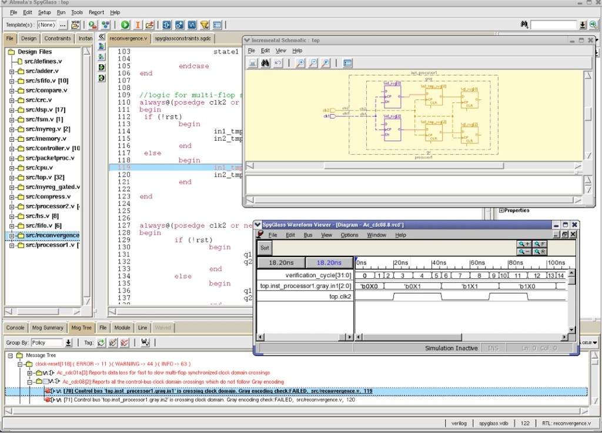Click the blue 18.20ns time button
This screenshot has width=602, height=433.
click(x=329, y=263)
